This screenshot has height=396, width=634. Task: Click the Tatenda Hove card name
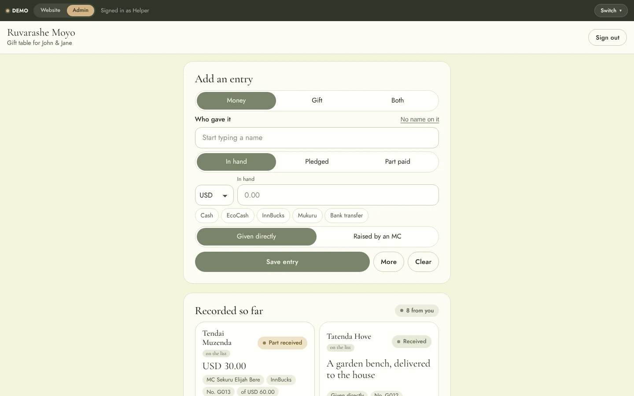click(349, 337)
